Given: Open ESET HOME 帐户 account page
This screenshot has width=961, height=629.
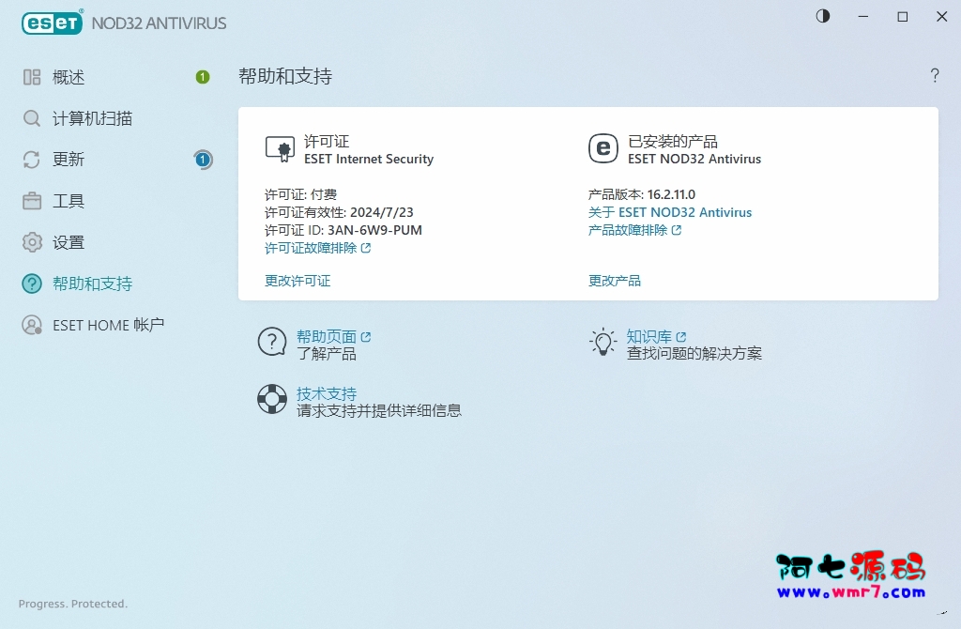Looking at the screenshot, I should tap(109, 325).
